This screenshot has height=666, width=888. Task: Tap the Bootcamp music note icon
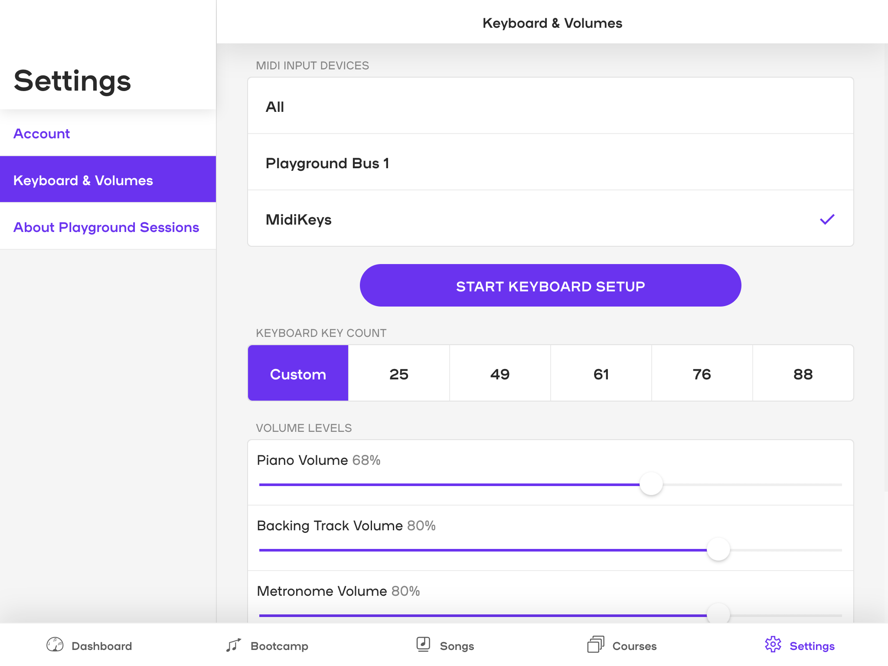(x=233, y=645)
